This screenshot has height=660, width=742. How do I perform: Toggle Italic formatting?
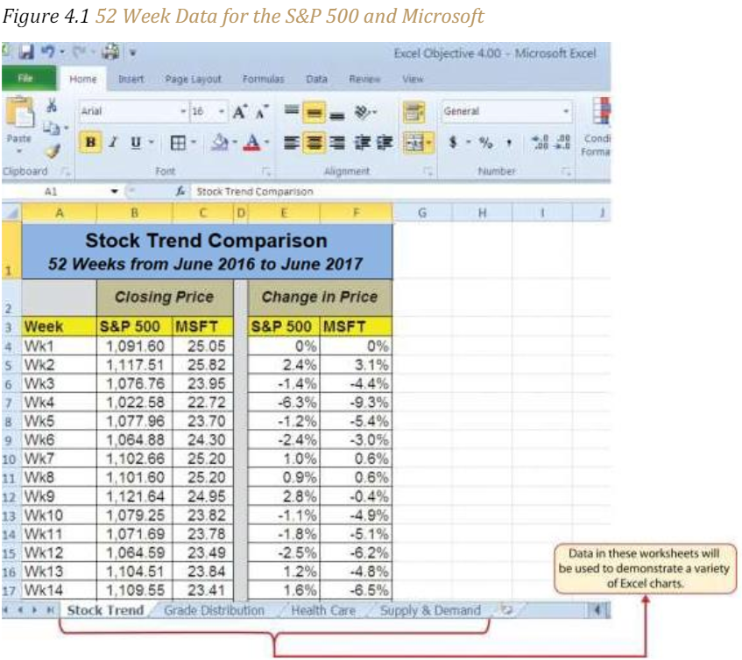pyautogui.click(x=113, y=142)
